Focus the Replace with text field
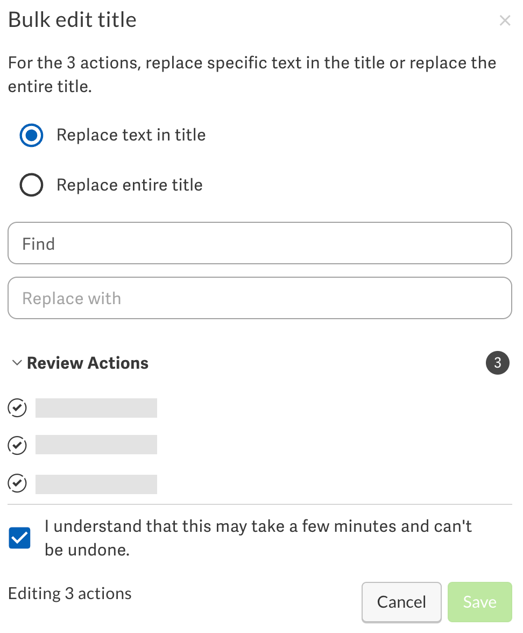The image size is (523, 633). [260, 298]
